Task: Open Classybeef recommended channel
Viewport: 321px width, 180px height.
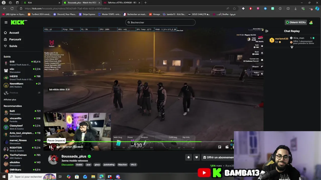Action: [x=22, y=127]
